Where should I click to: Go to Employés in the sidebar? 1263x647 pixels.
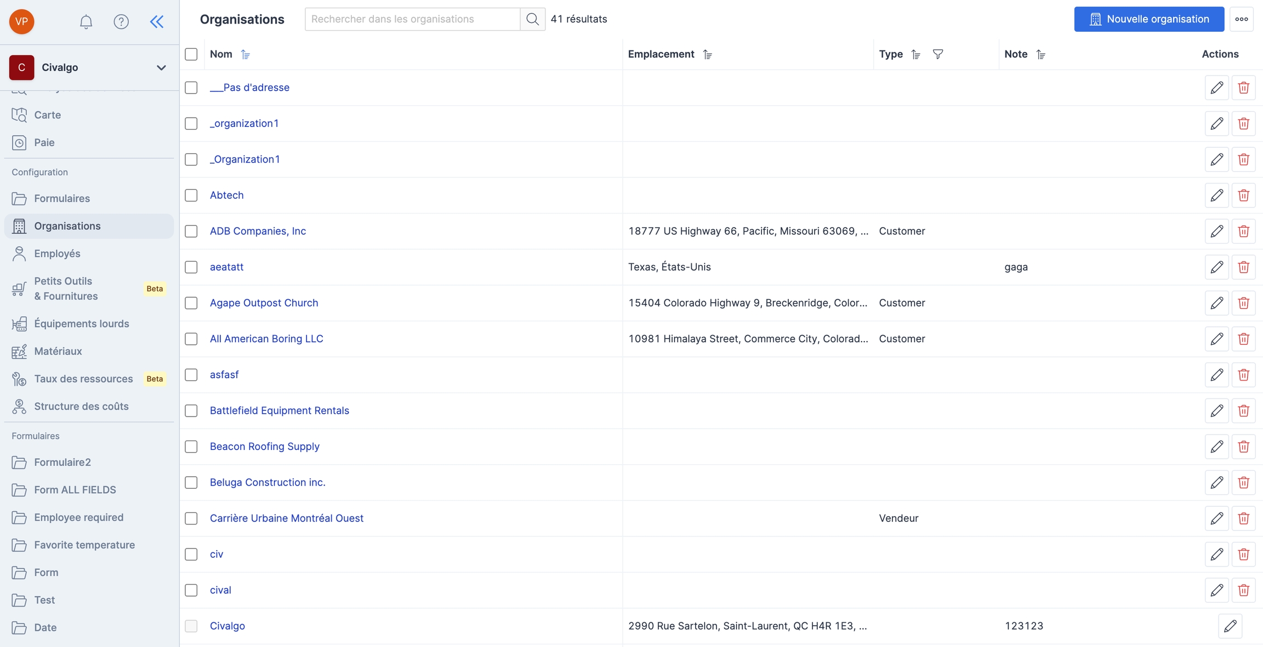[x=57, y=253]
